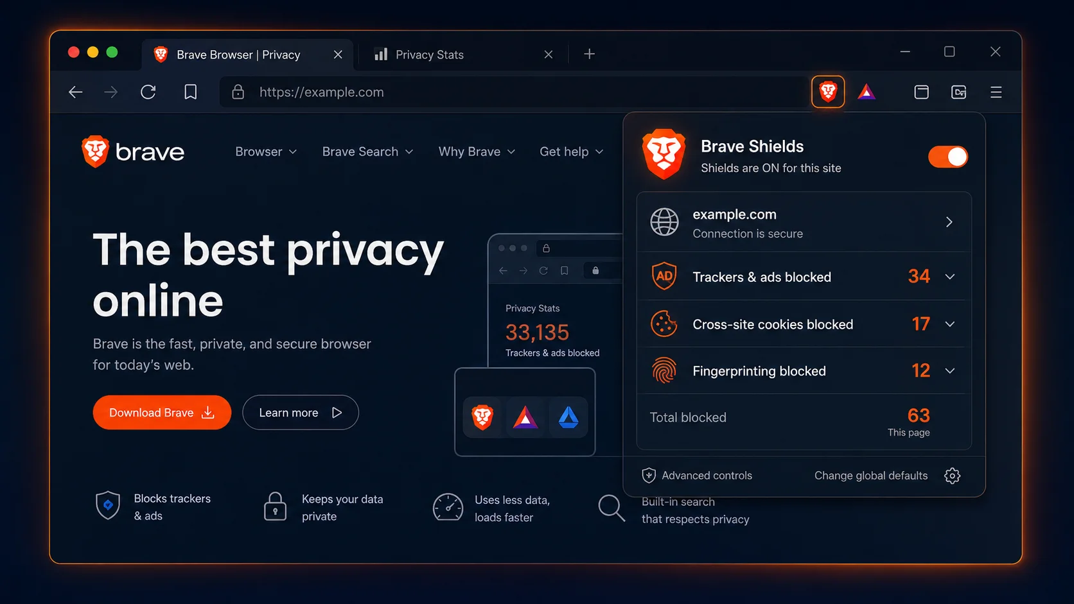Click the globe icon beside example.com
Screen dimensions: 1074x604
pos(664,222)
